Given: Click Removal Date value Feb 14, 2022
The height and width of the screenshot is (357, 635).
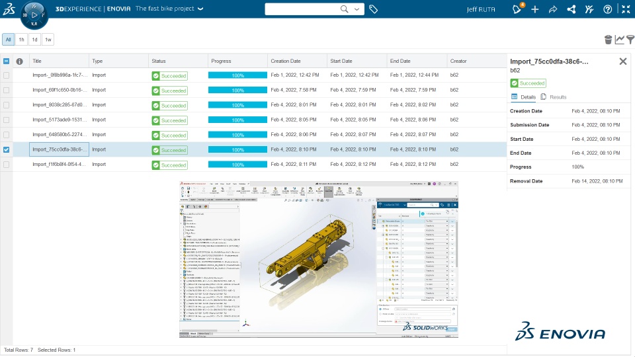Looking at the screenshot, I should 597,181.
